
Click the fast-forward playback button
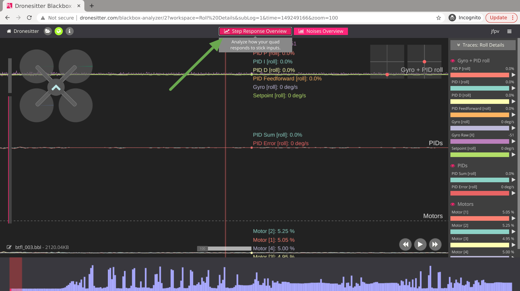(x=435, y=244)
